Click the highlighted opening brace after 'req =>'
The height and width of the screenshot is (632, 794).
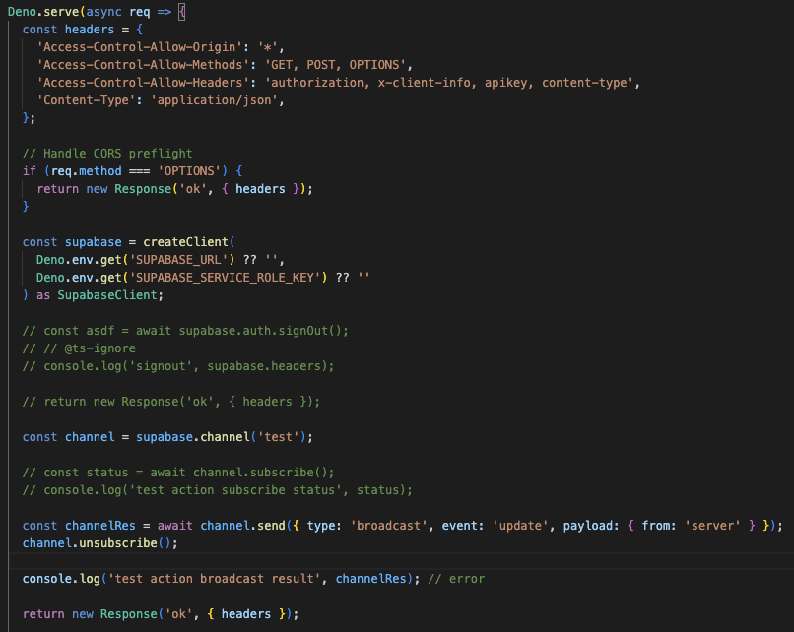tap(182, 12)
